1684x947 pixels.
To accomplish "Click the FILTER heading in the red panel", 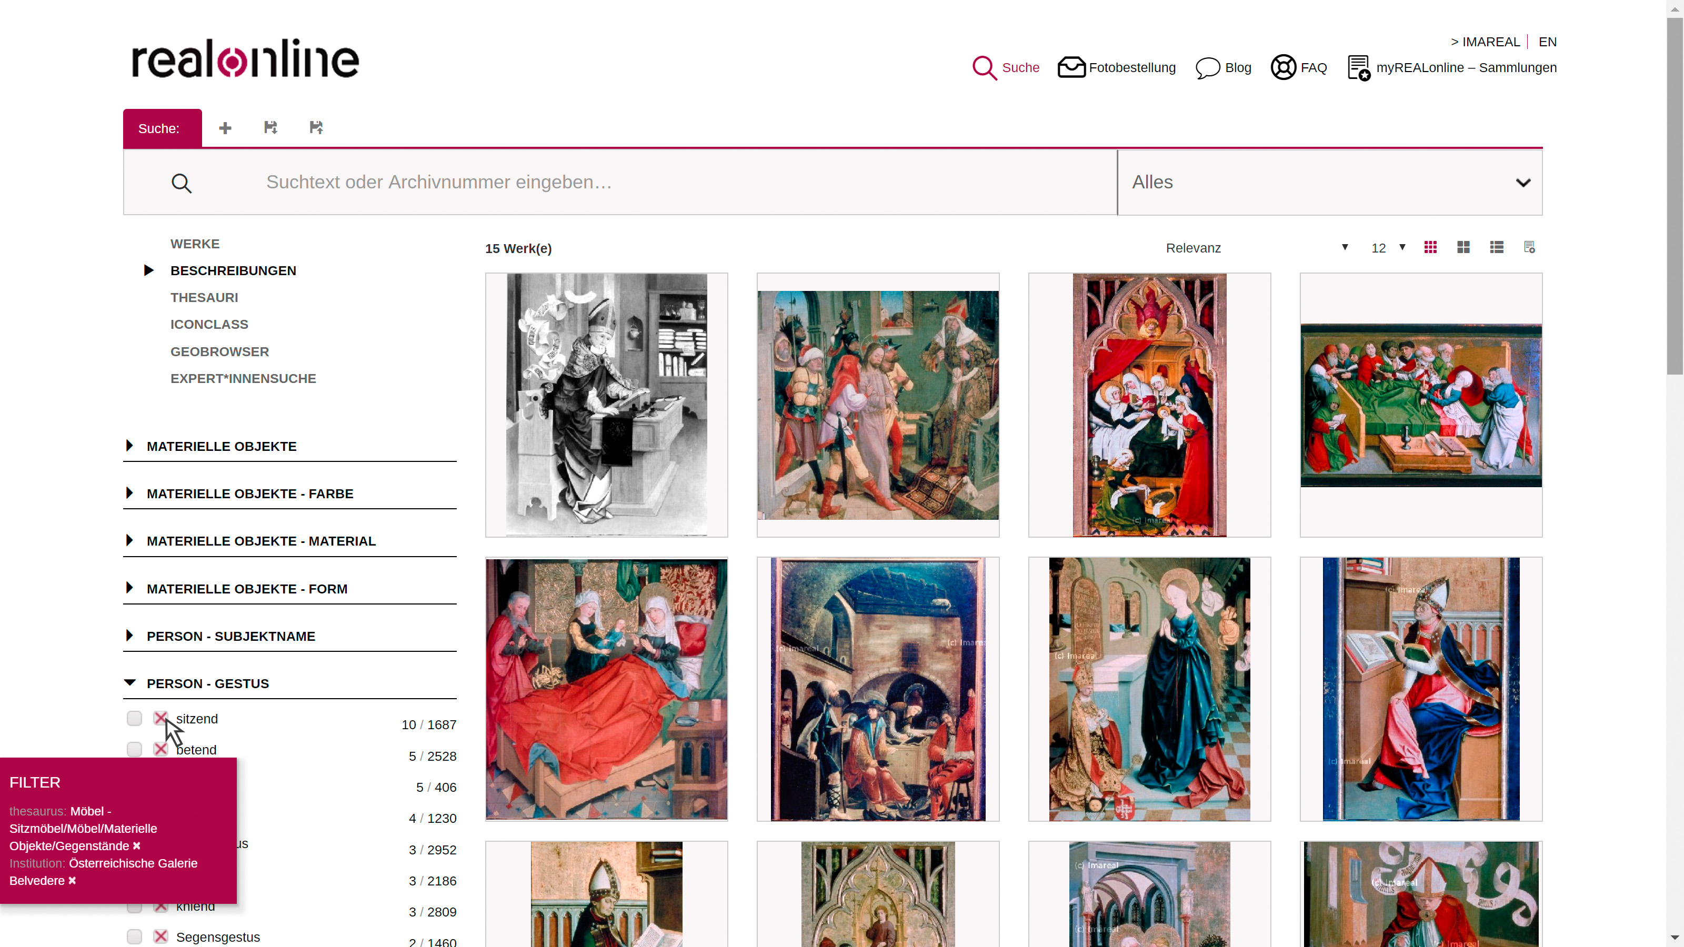I will (35, 782).
